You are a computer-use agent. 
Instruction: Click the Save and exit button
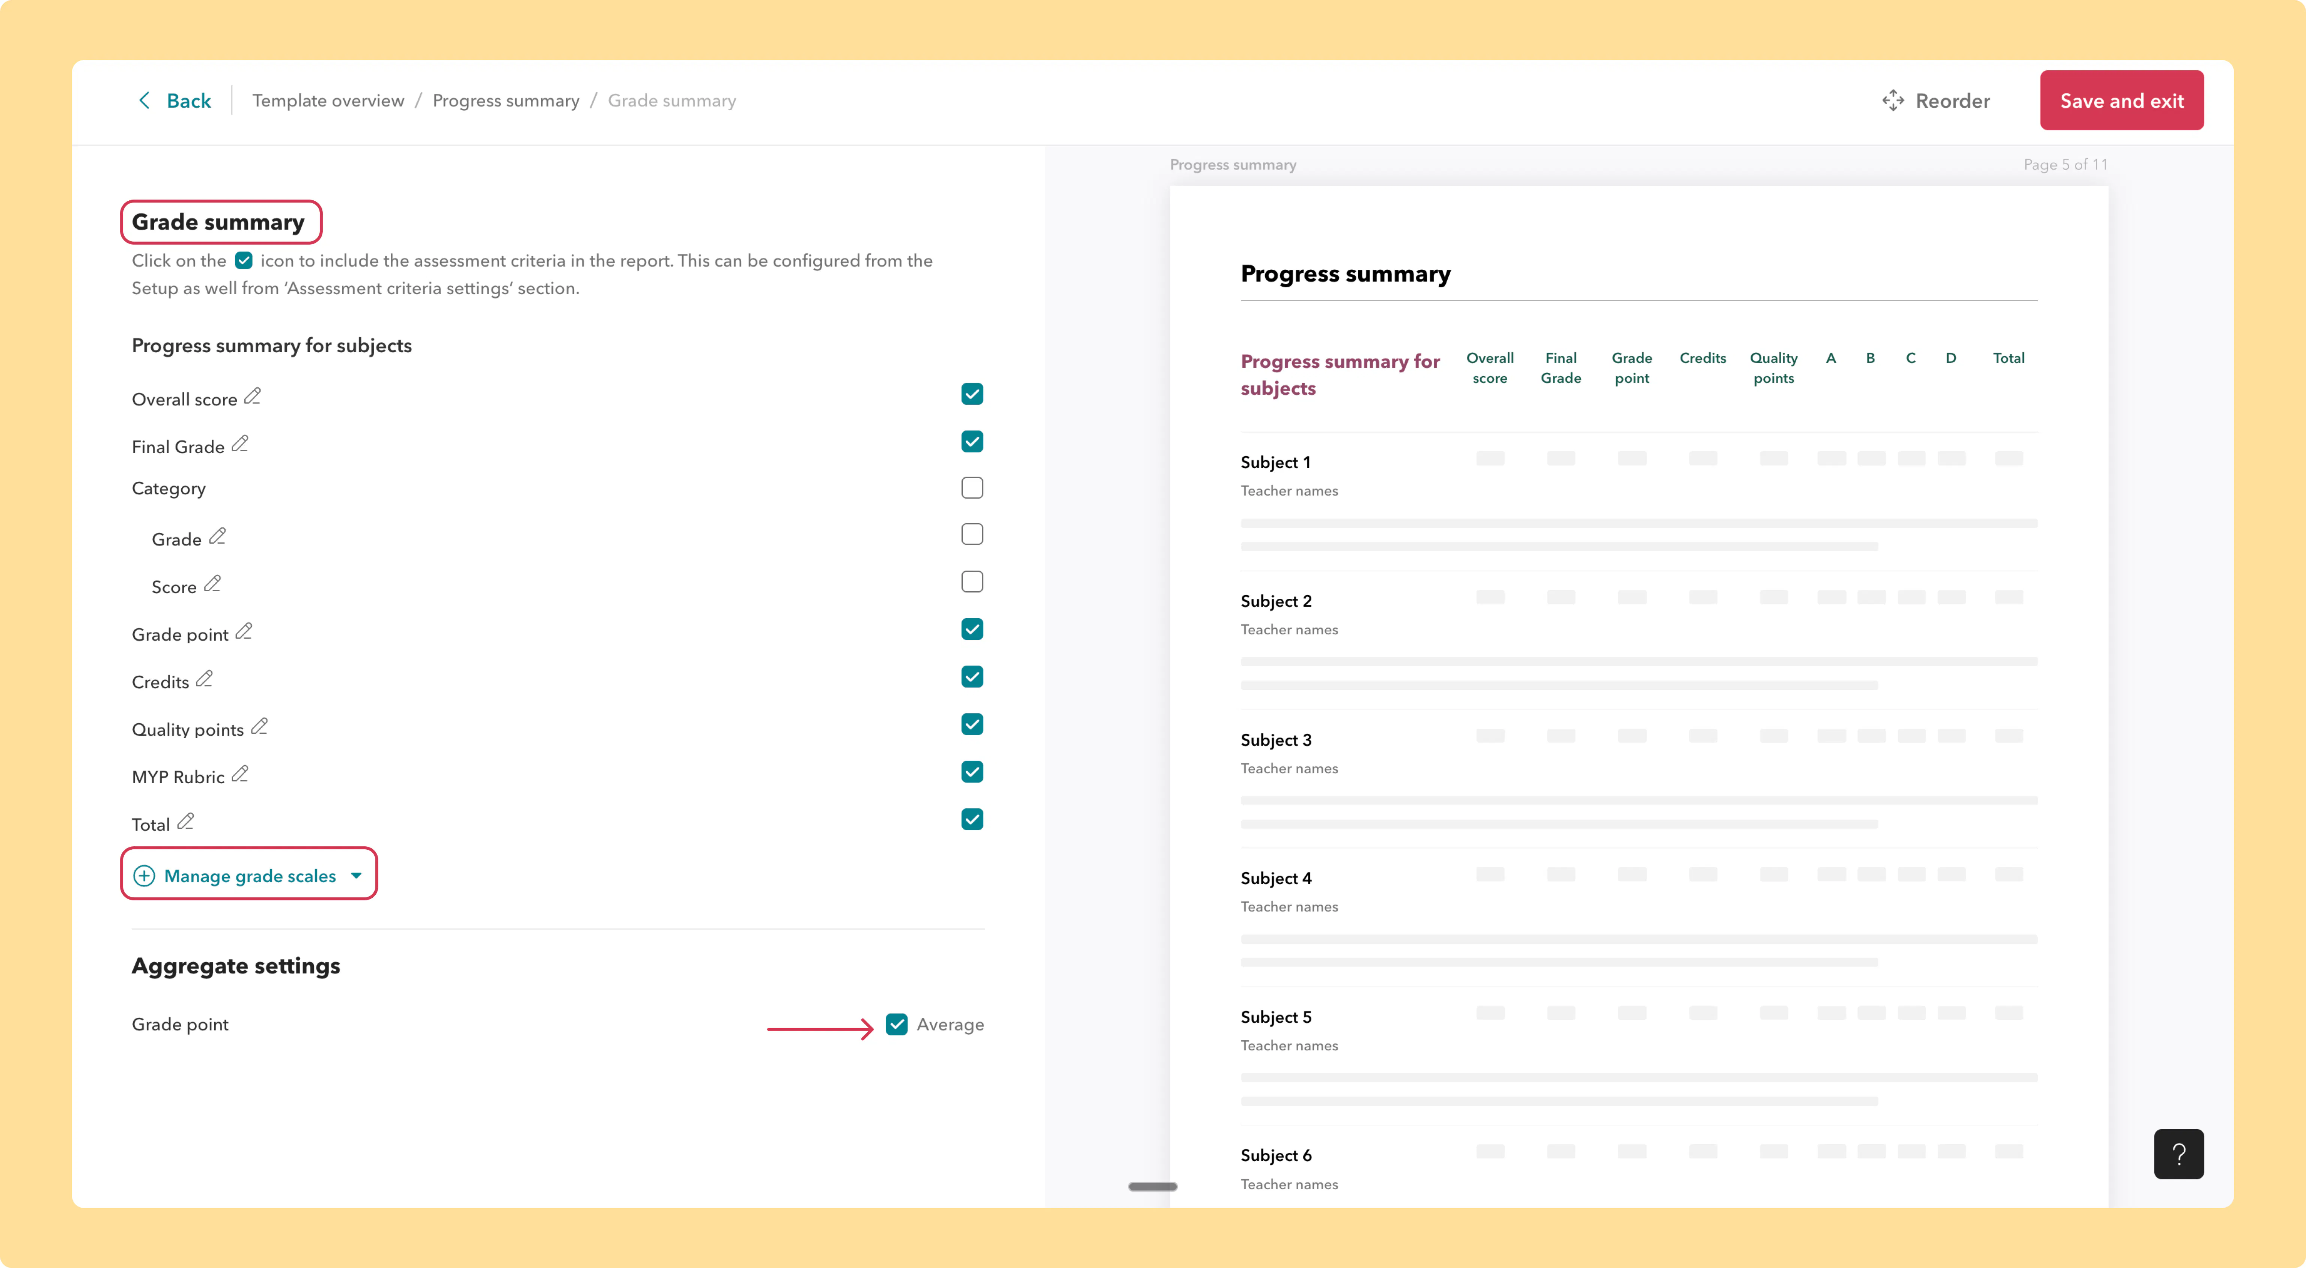[2122, 100]
